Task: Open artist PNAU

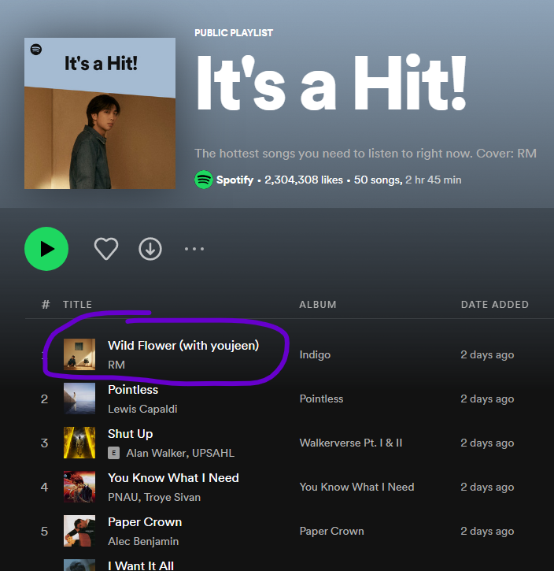Action: pyautogui.click(x=124, y=497)
